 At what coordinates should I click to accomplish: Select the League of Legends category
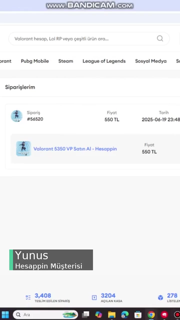[x=104, y=61]
